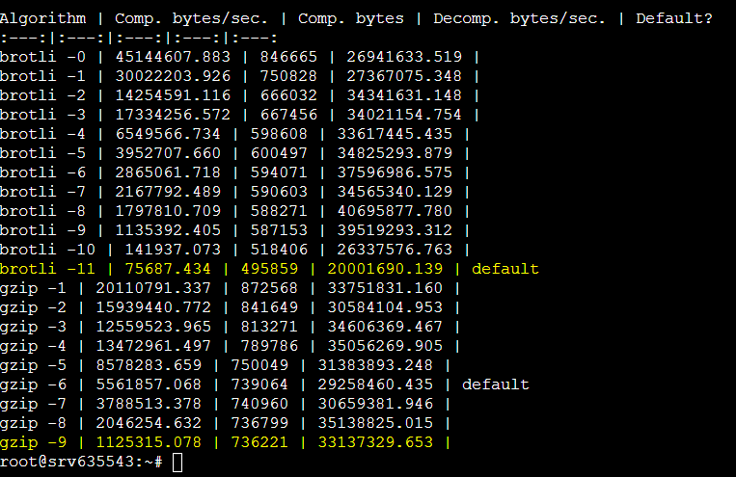Click the value 740960
Viewport: 736px width, 477px height.
point(259,404)
